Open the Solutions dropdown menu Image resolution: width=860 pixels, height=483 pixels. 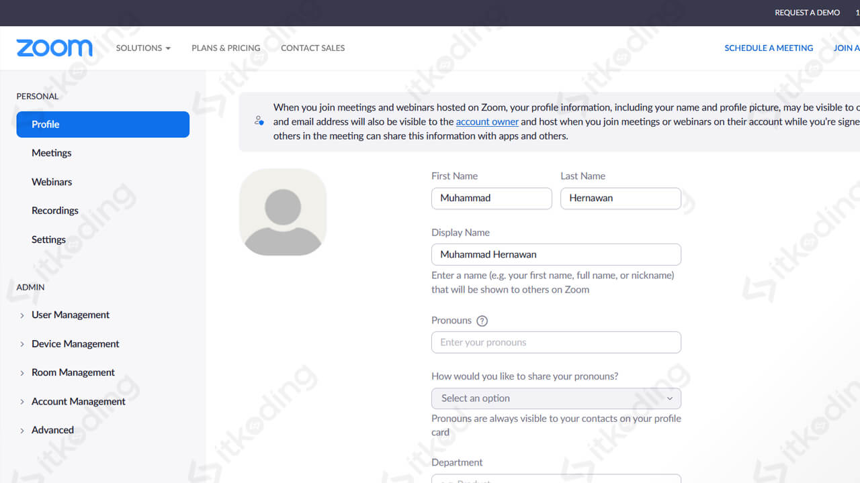(x=143, y=48)
